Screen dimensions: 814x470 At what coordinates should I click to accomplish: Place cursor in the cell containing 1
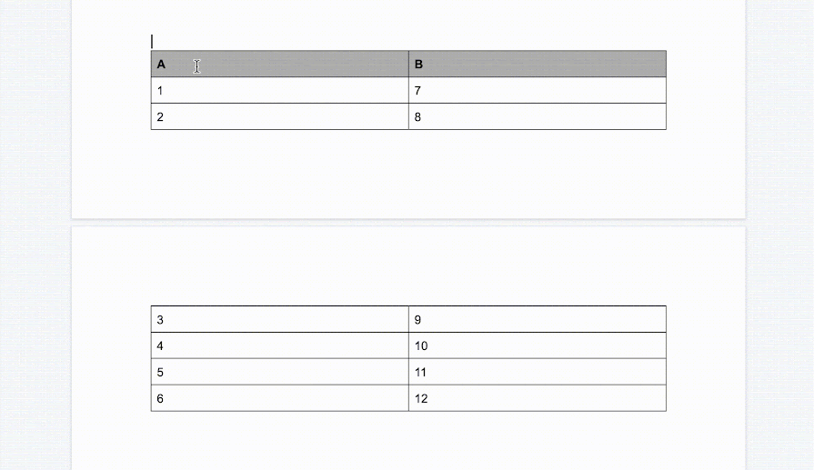click(x=280, y=90)
